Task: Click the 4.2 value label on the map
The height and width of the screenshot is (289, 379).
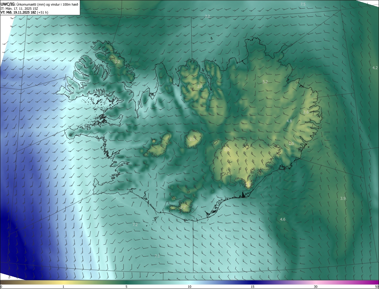Action: [375, 68]
